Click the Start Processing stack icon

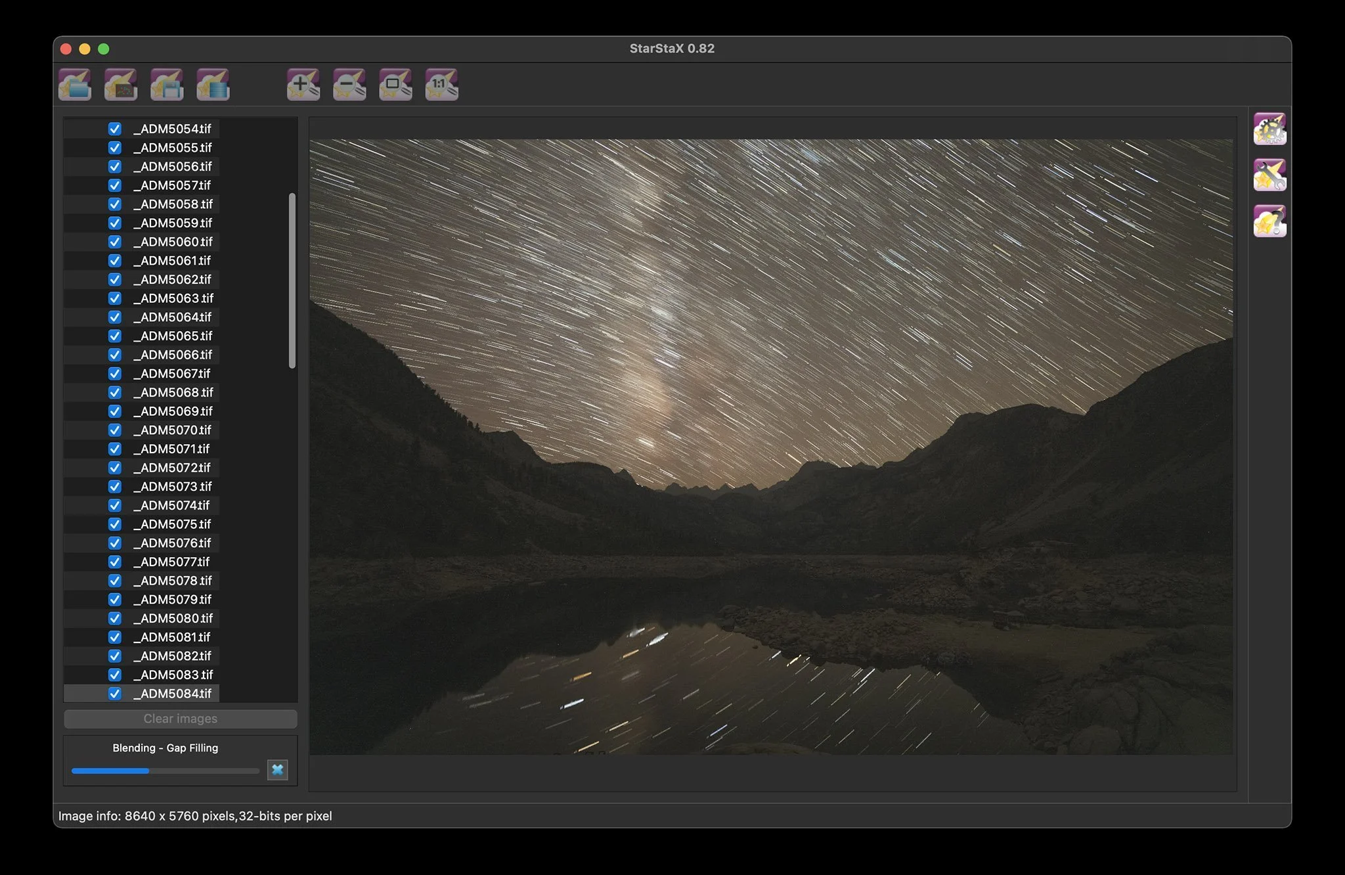point(213,85)
